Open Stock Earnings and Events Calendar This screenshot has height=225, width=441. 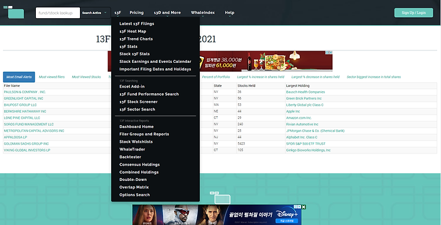(x=155, y=61)
